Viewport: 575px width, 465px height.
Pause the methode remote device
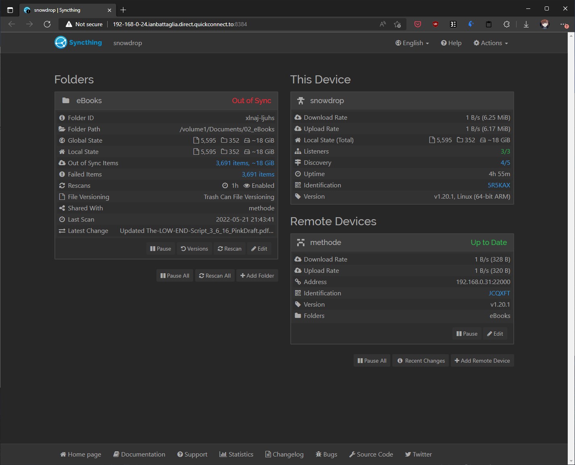467,334
